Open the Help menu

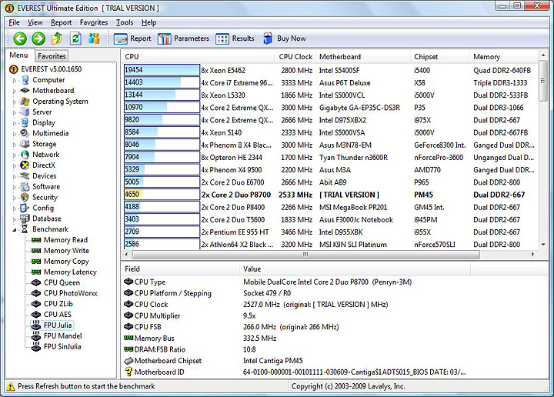pos(149,22)
